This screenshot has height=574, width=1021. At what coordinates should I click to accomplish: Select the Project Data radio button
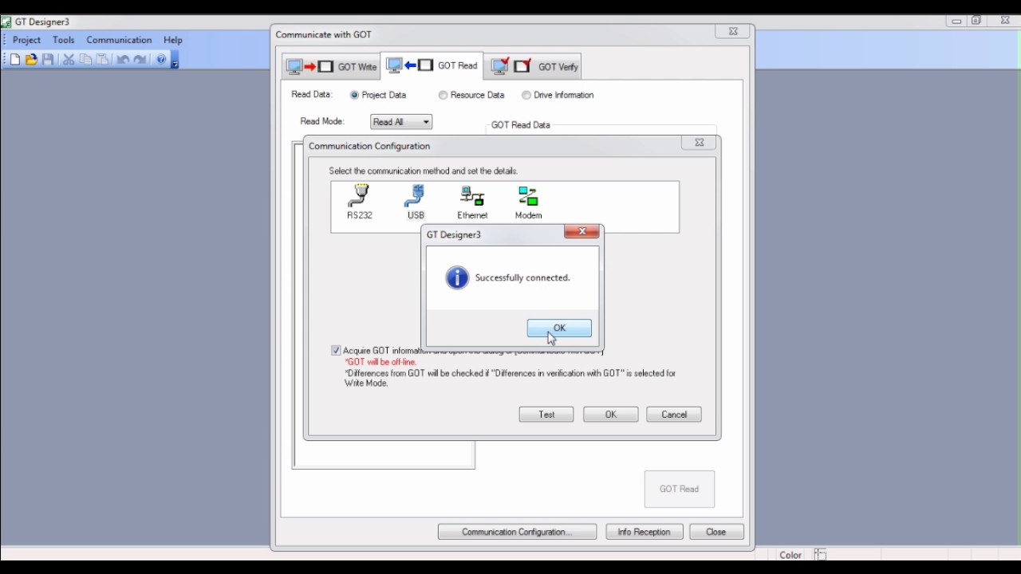coord(354,95)
